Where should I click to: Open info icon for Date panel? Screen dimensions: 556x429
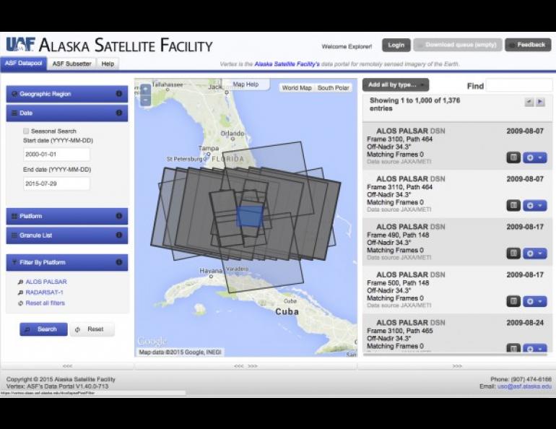[x=119, y=113]
